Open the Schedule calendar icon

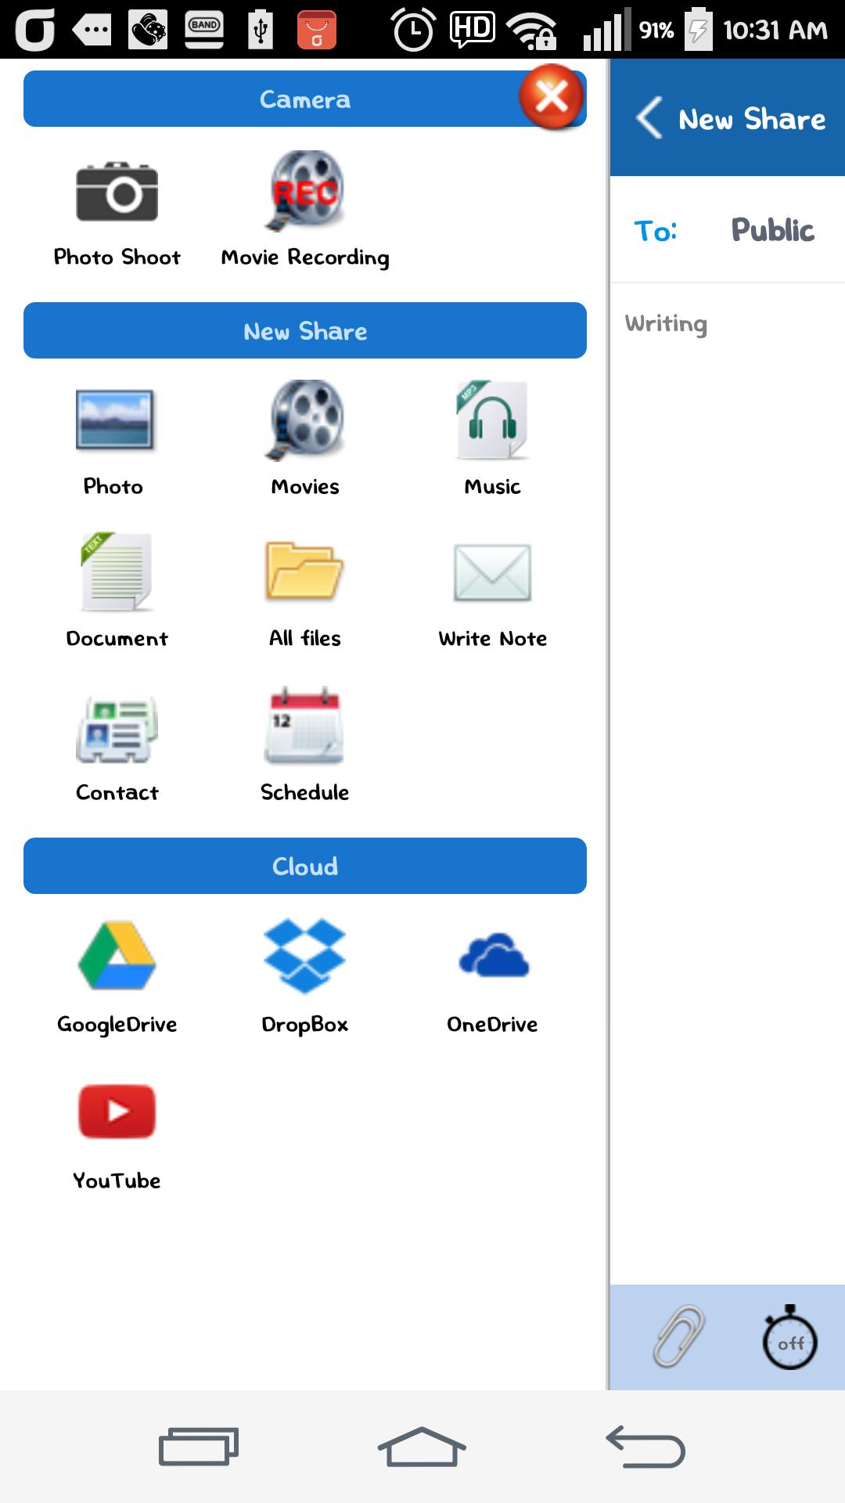(305, 728)
